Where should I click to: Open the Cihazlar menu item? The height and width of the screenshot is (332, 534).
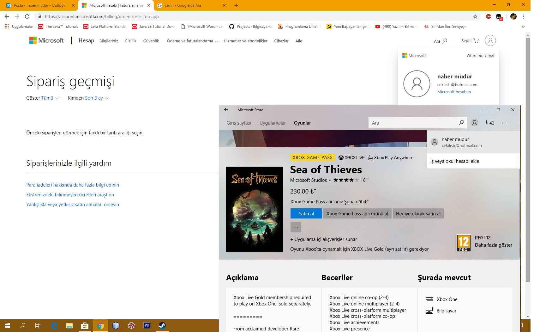[x=281, y=41]
